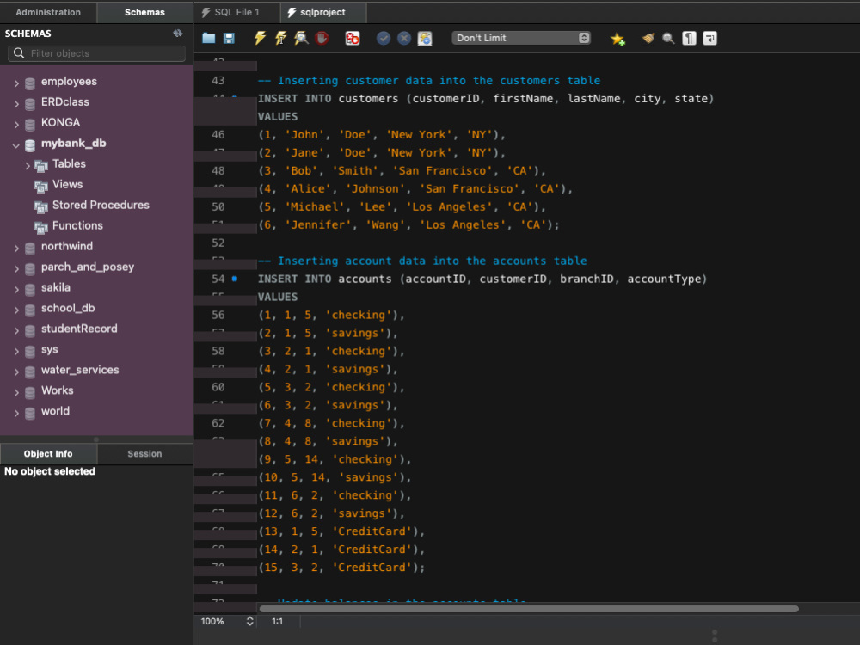Commit the transaction using the checkmark icon

[x=384, y=38]
